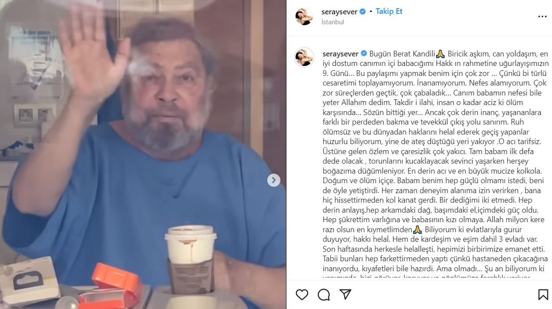Open seraysever profile from header username
This screenshot has width=552, height=309.
click(340, 12)
